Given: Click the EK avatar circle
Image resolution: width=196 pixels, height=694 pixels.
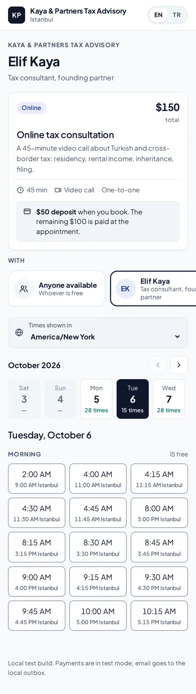Looking at the screenshot, I should point(126,289).
